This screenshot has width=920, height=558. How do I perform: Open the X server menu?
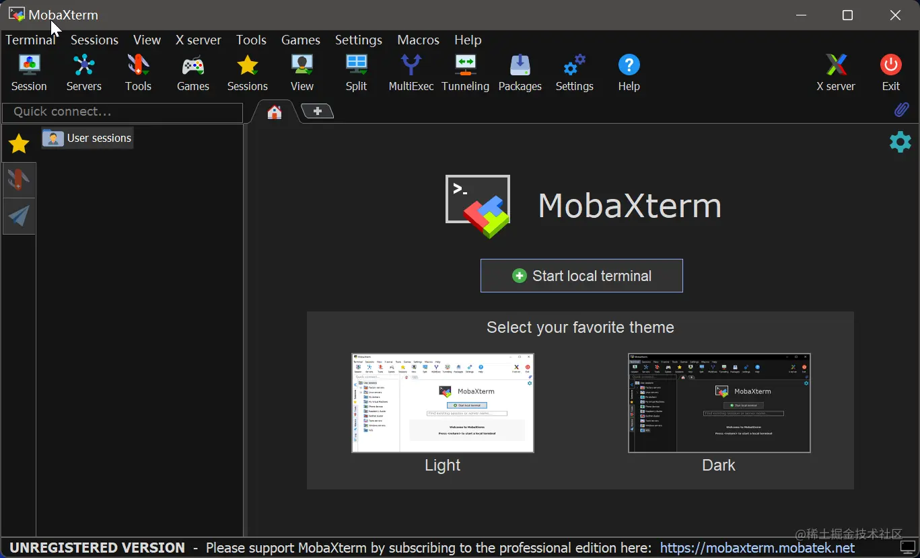click(199, 40)
